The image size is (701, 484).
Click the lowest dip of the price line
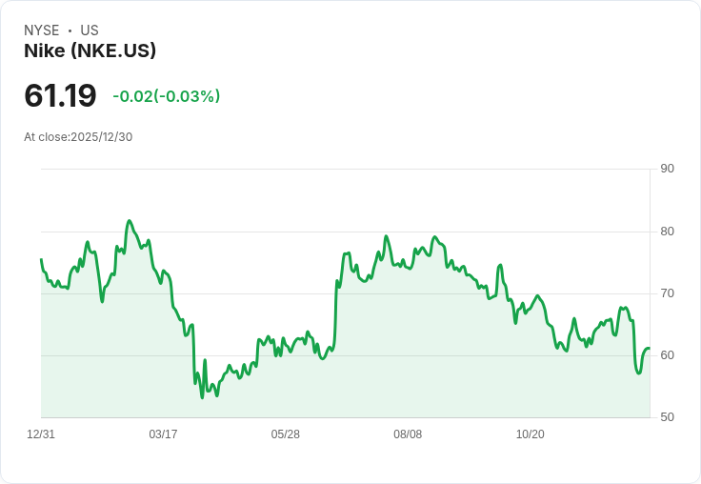pyautogui.click(x=202, y=397)
